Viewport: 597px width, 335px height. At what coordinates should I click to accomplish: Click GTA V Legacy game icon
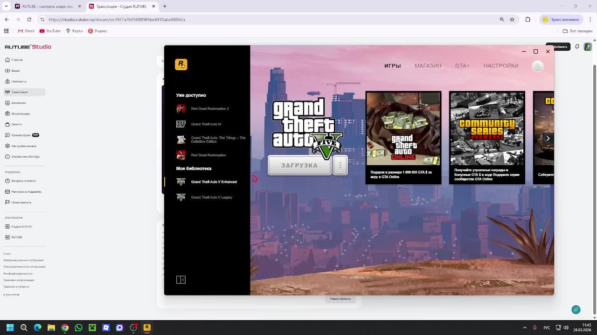[181, 197]
